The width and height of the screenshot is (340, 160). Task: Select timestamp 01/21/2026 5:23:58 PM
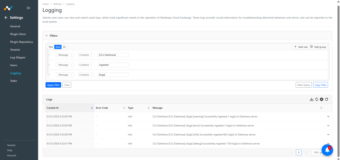(x=59, y=134)
